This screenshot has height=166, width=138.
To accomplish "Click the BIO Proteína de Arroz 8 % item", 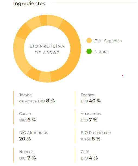I will [x=96, y=136].
